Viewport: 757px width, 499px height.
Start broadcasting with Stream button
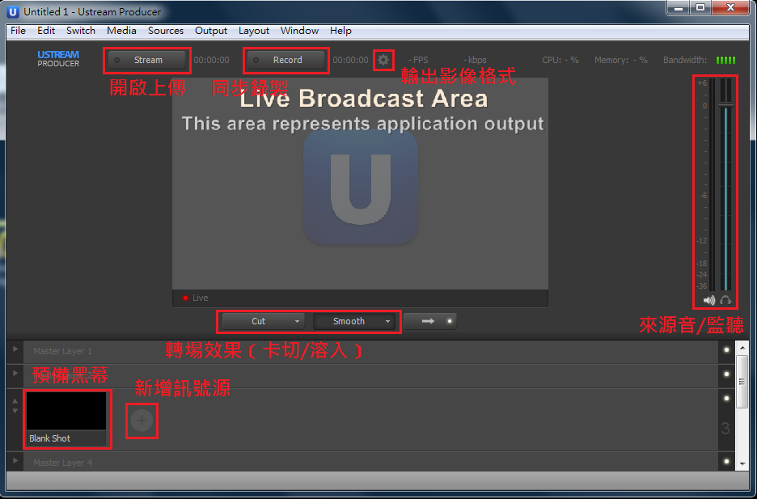(x=148, y=60)
